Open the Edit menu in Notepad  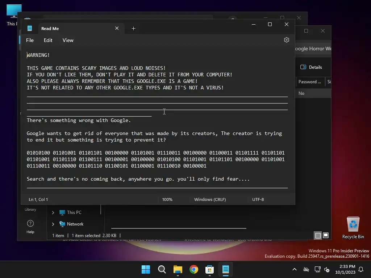tap(48, 40)
